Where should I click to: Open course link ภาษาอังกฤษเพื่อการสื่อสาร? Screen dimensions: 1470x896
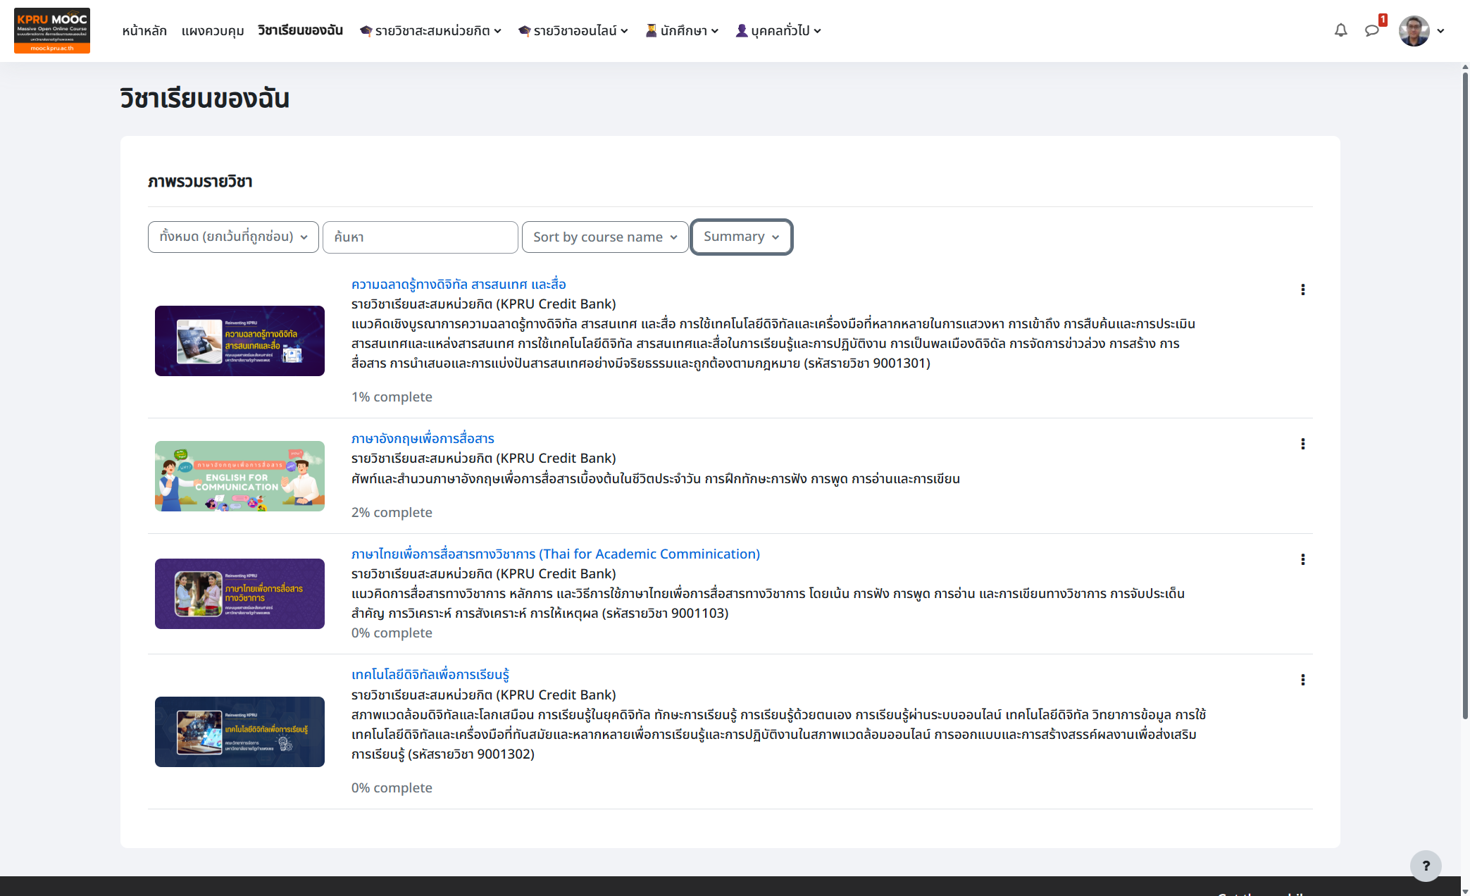point(423,438)
